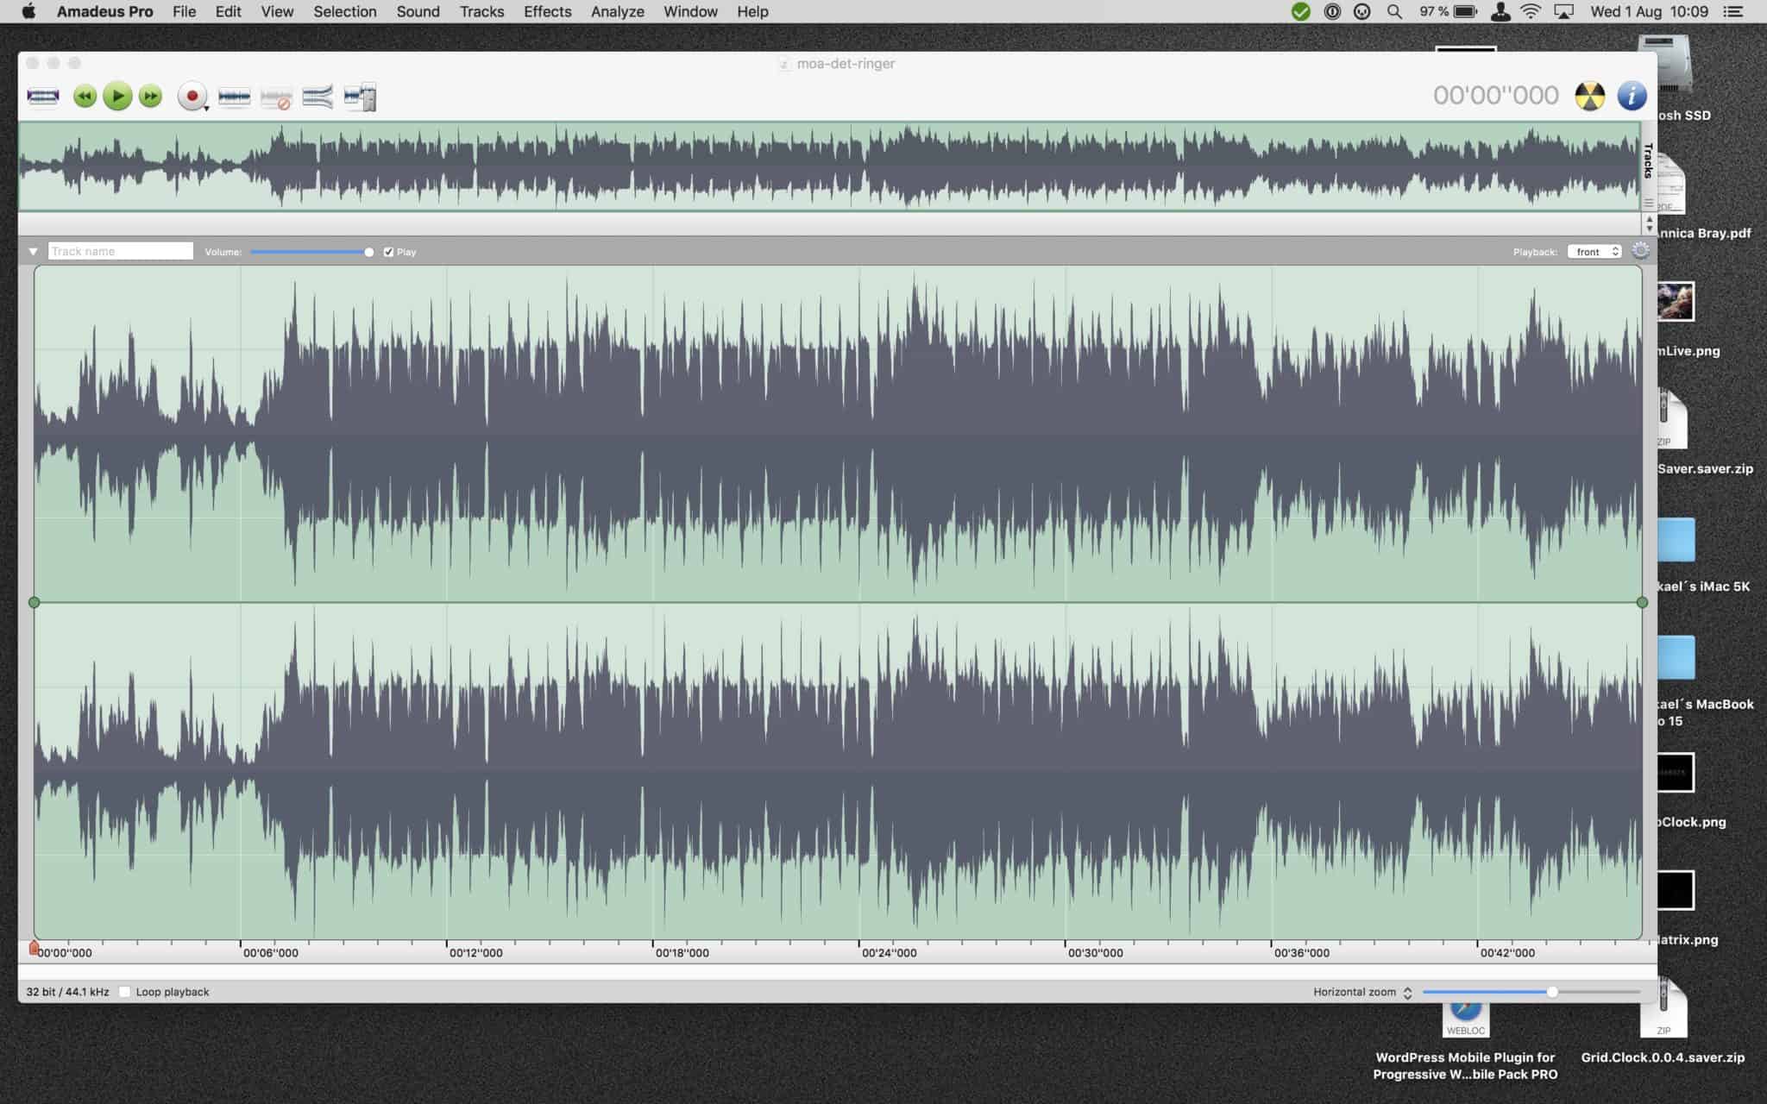Viewport: 1767px width, 1104px height.
Task: Click the yellow radiation burn icon
Action: [1590, 96]
